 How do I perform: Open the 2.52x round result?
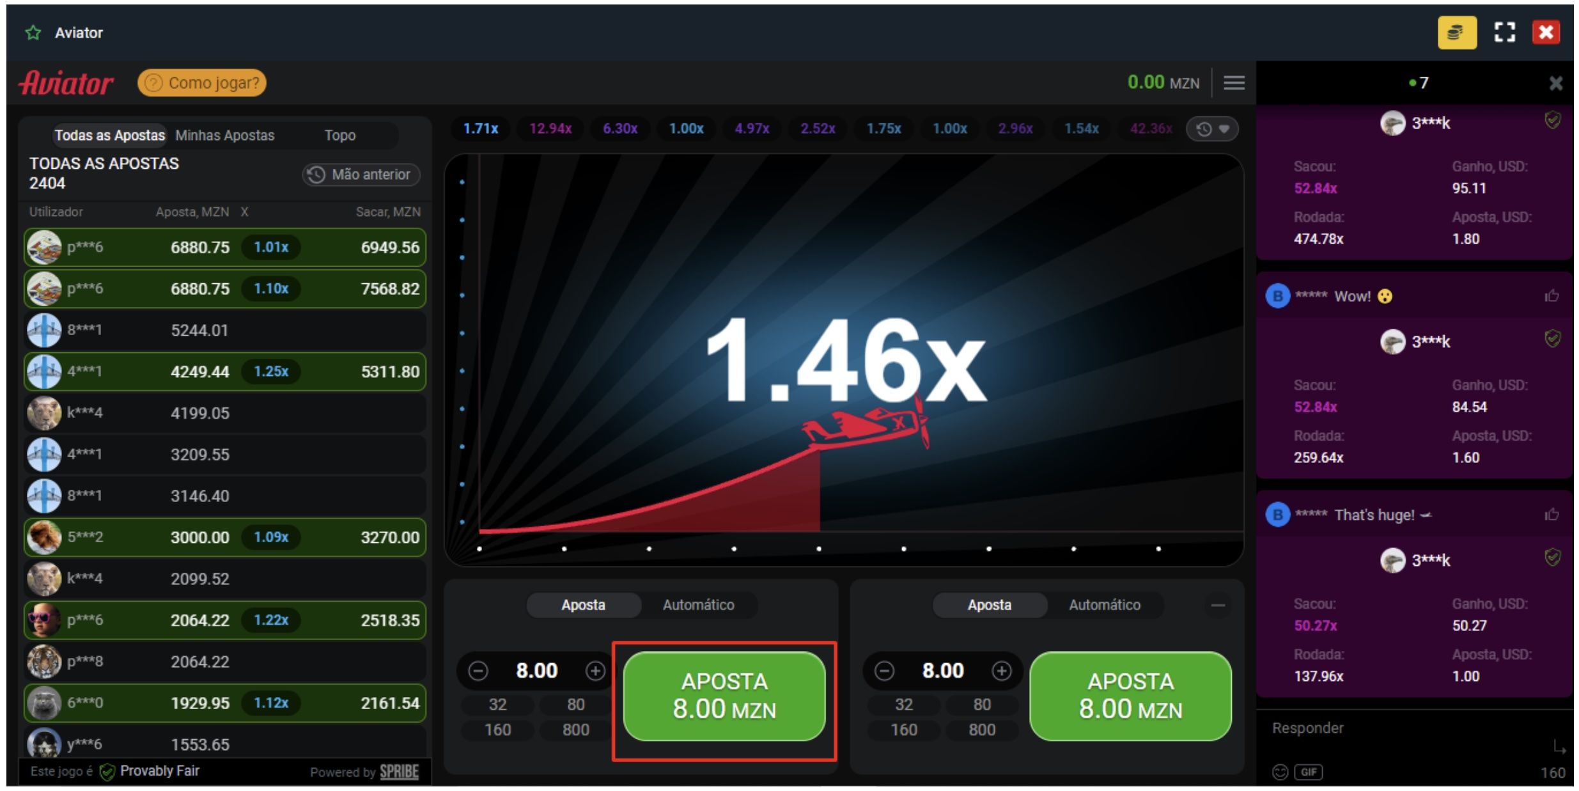[x=818, y=129]
